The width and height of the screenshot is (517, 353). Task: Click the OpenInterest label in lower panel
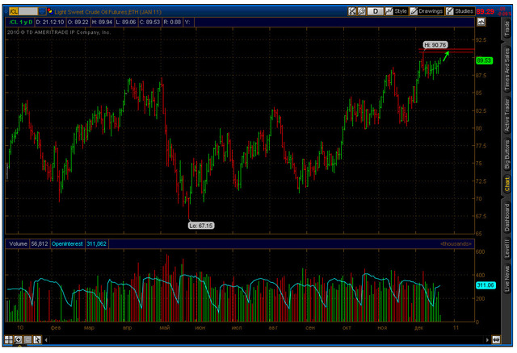click(x=73, y=243)
